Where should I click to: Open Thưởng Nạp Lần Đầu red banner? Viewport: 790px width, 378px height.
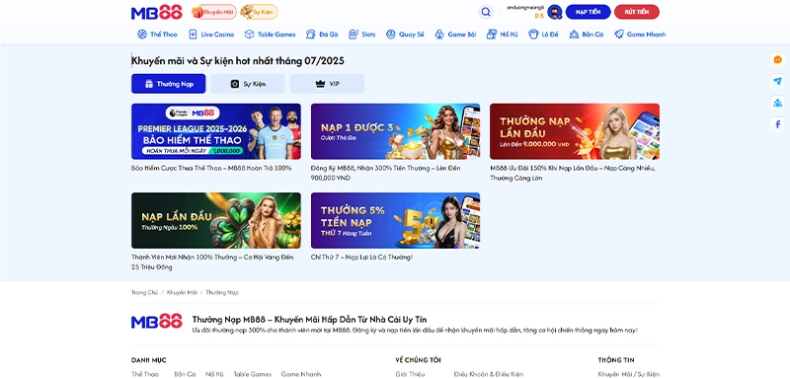pyautogui.click(x=575, y=131)
